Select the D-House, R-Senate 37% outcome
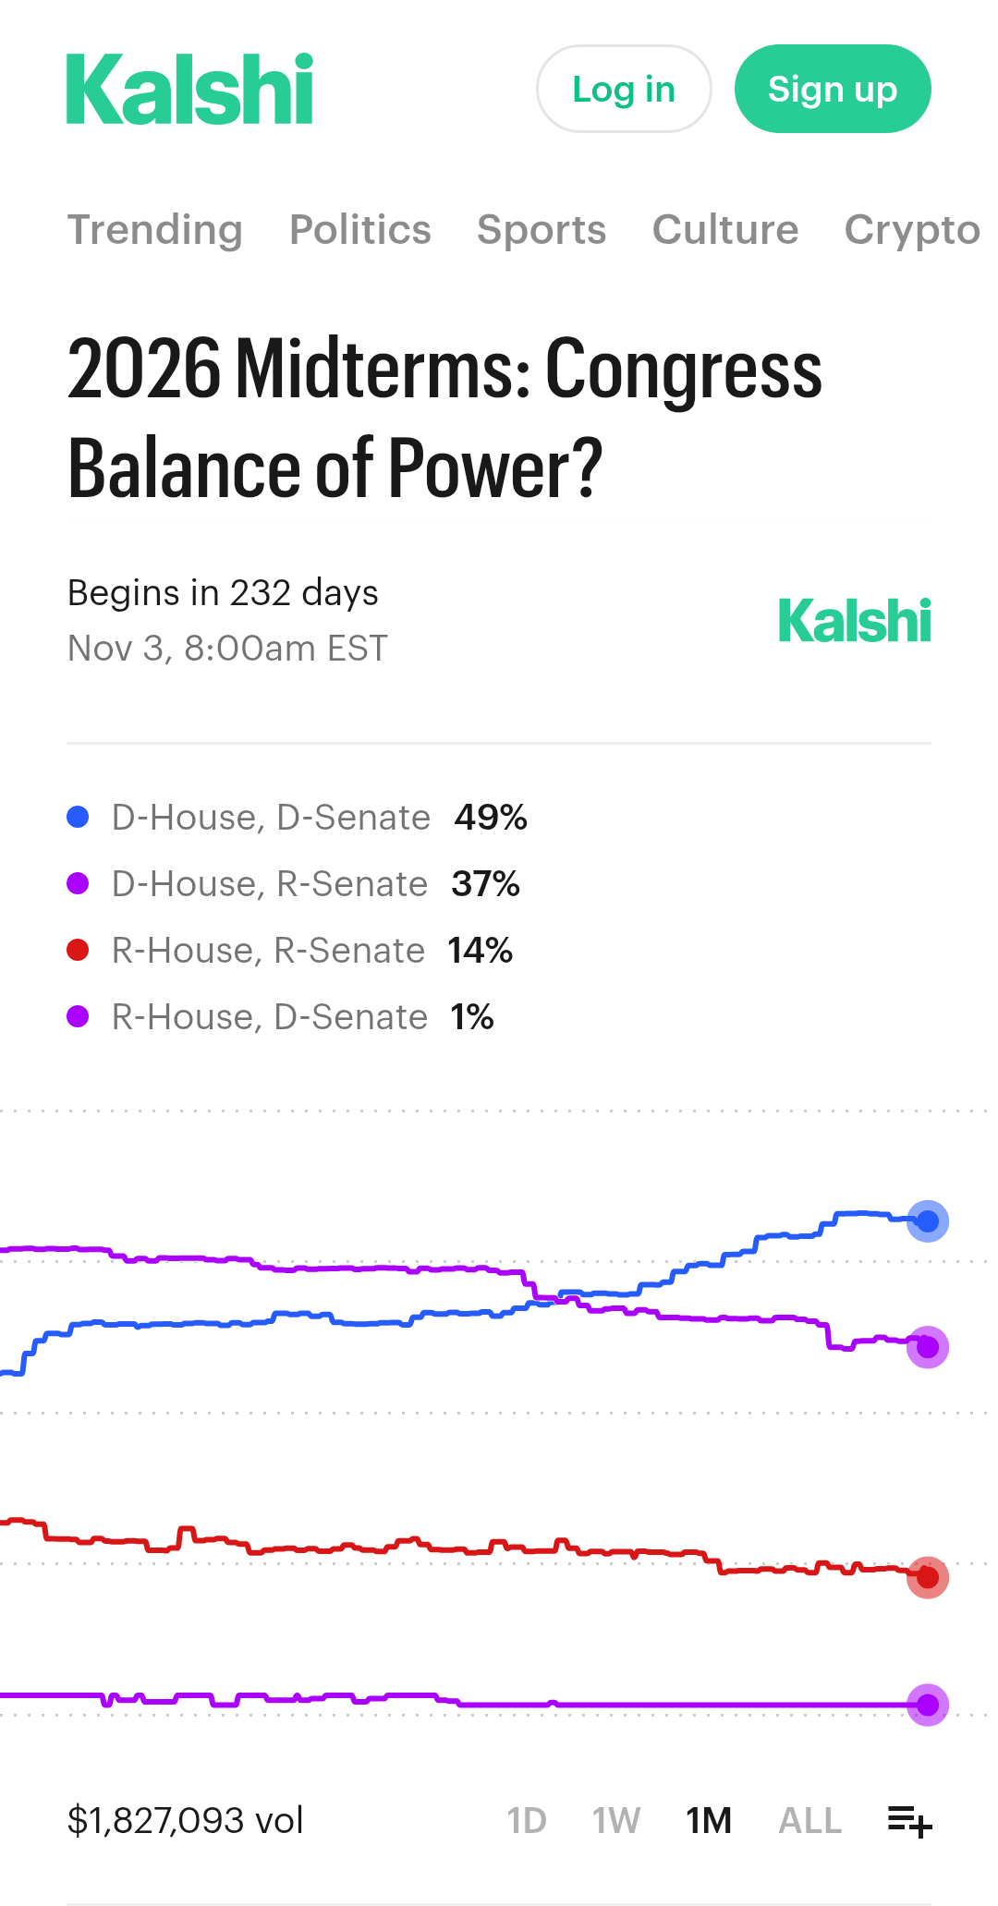This screenshot has width=998, height=1906. [294, 884]
